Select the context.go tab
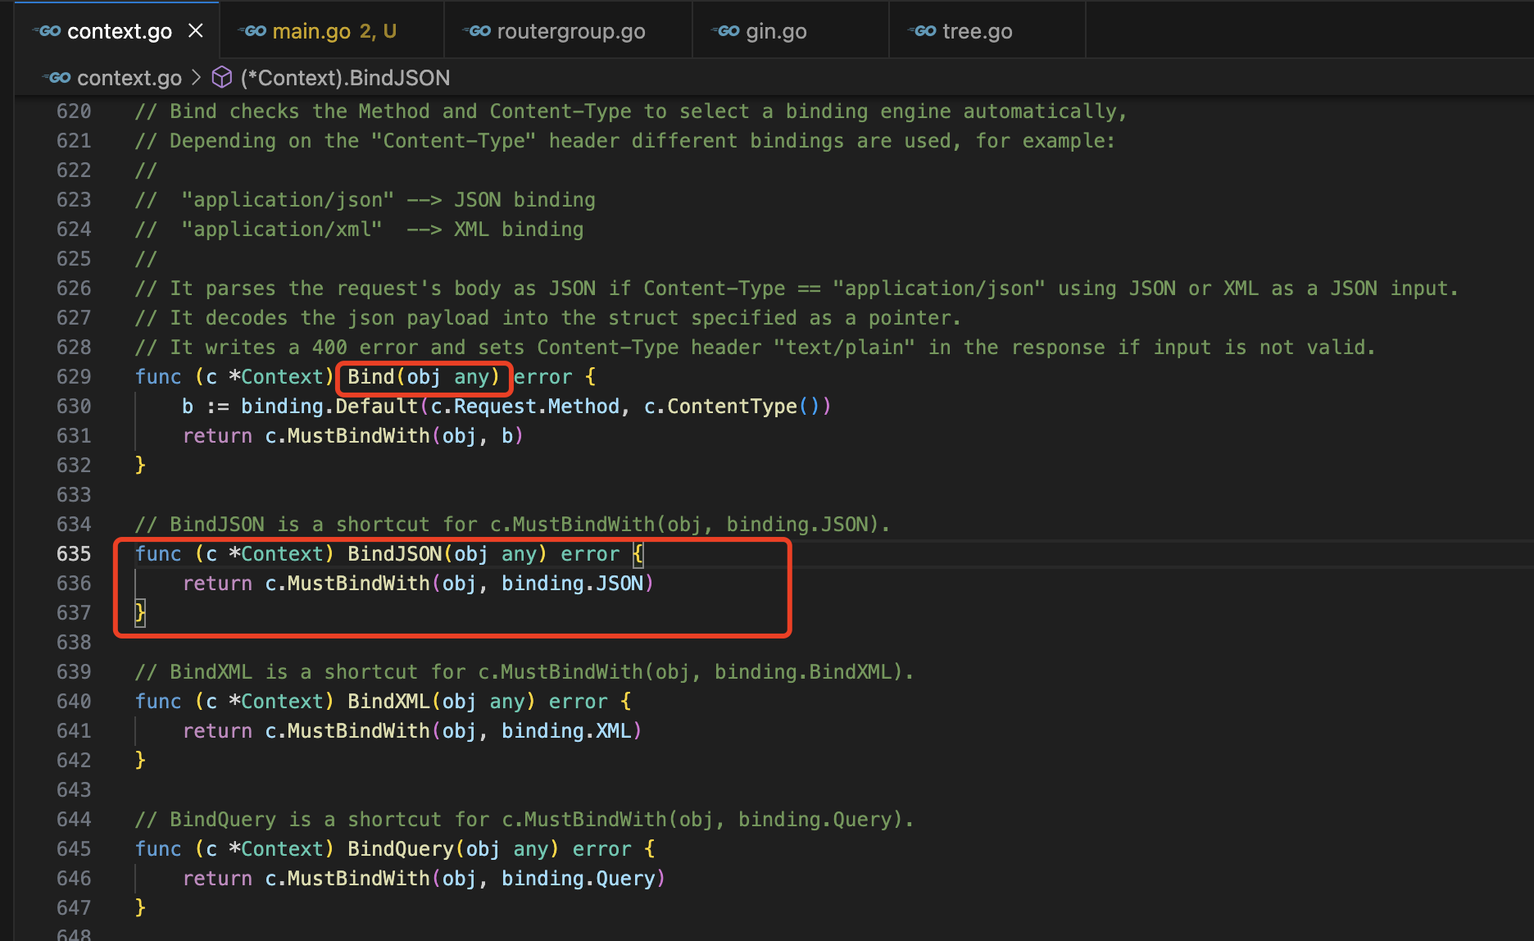 pos(119,31)
